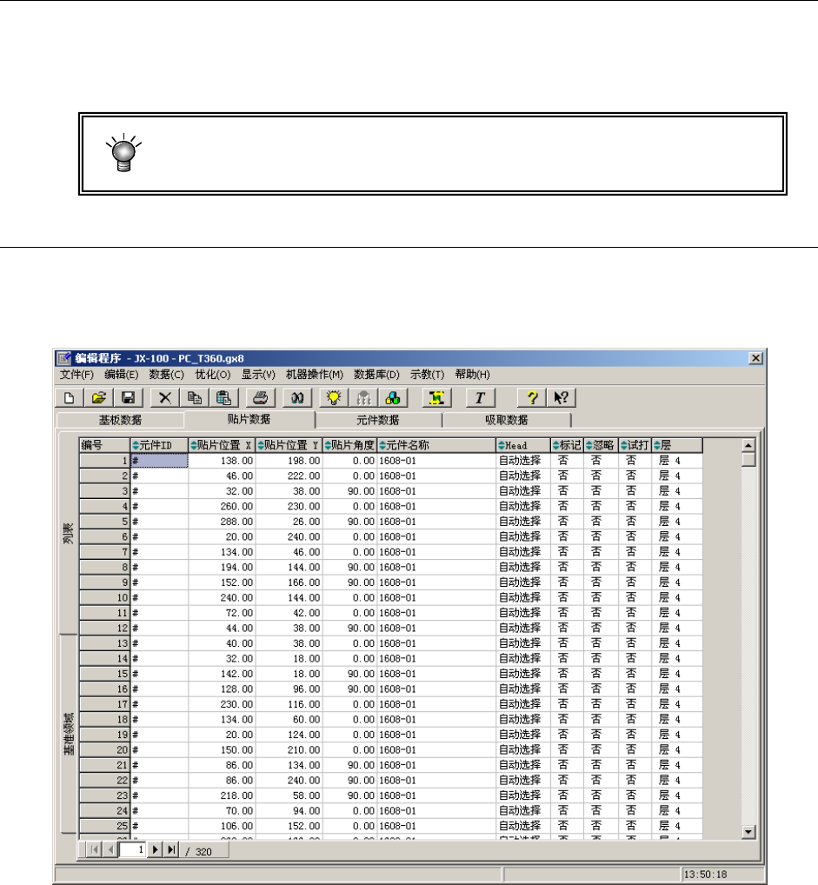The image size is (818, 885).
Task: Sort by the 贴片位置 X column header
Action: click(x=222, y=445)
